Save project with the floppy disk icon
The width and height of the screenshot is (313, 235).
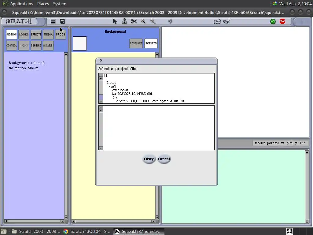click(62, 21)
